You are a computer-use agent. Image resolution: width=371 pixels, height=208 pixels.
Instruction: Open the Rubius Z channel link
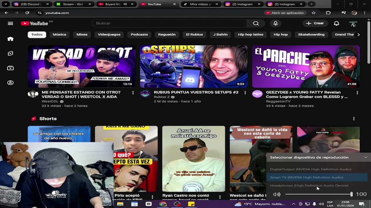coord(162,97)
